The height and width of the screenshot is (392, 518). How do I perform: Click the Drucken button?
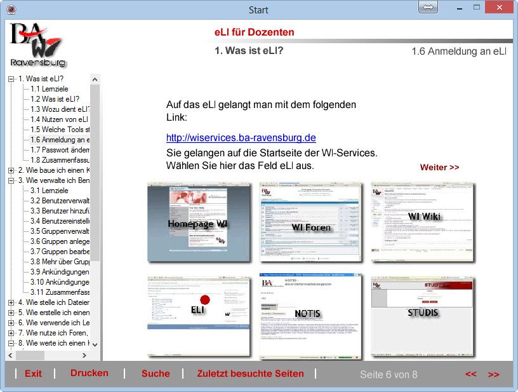(x=89, y=374)
